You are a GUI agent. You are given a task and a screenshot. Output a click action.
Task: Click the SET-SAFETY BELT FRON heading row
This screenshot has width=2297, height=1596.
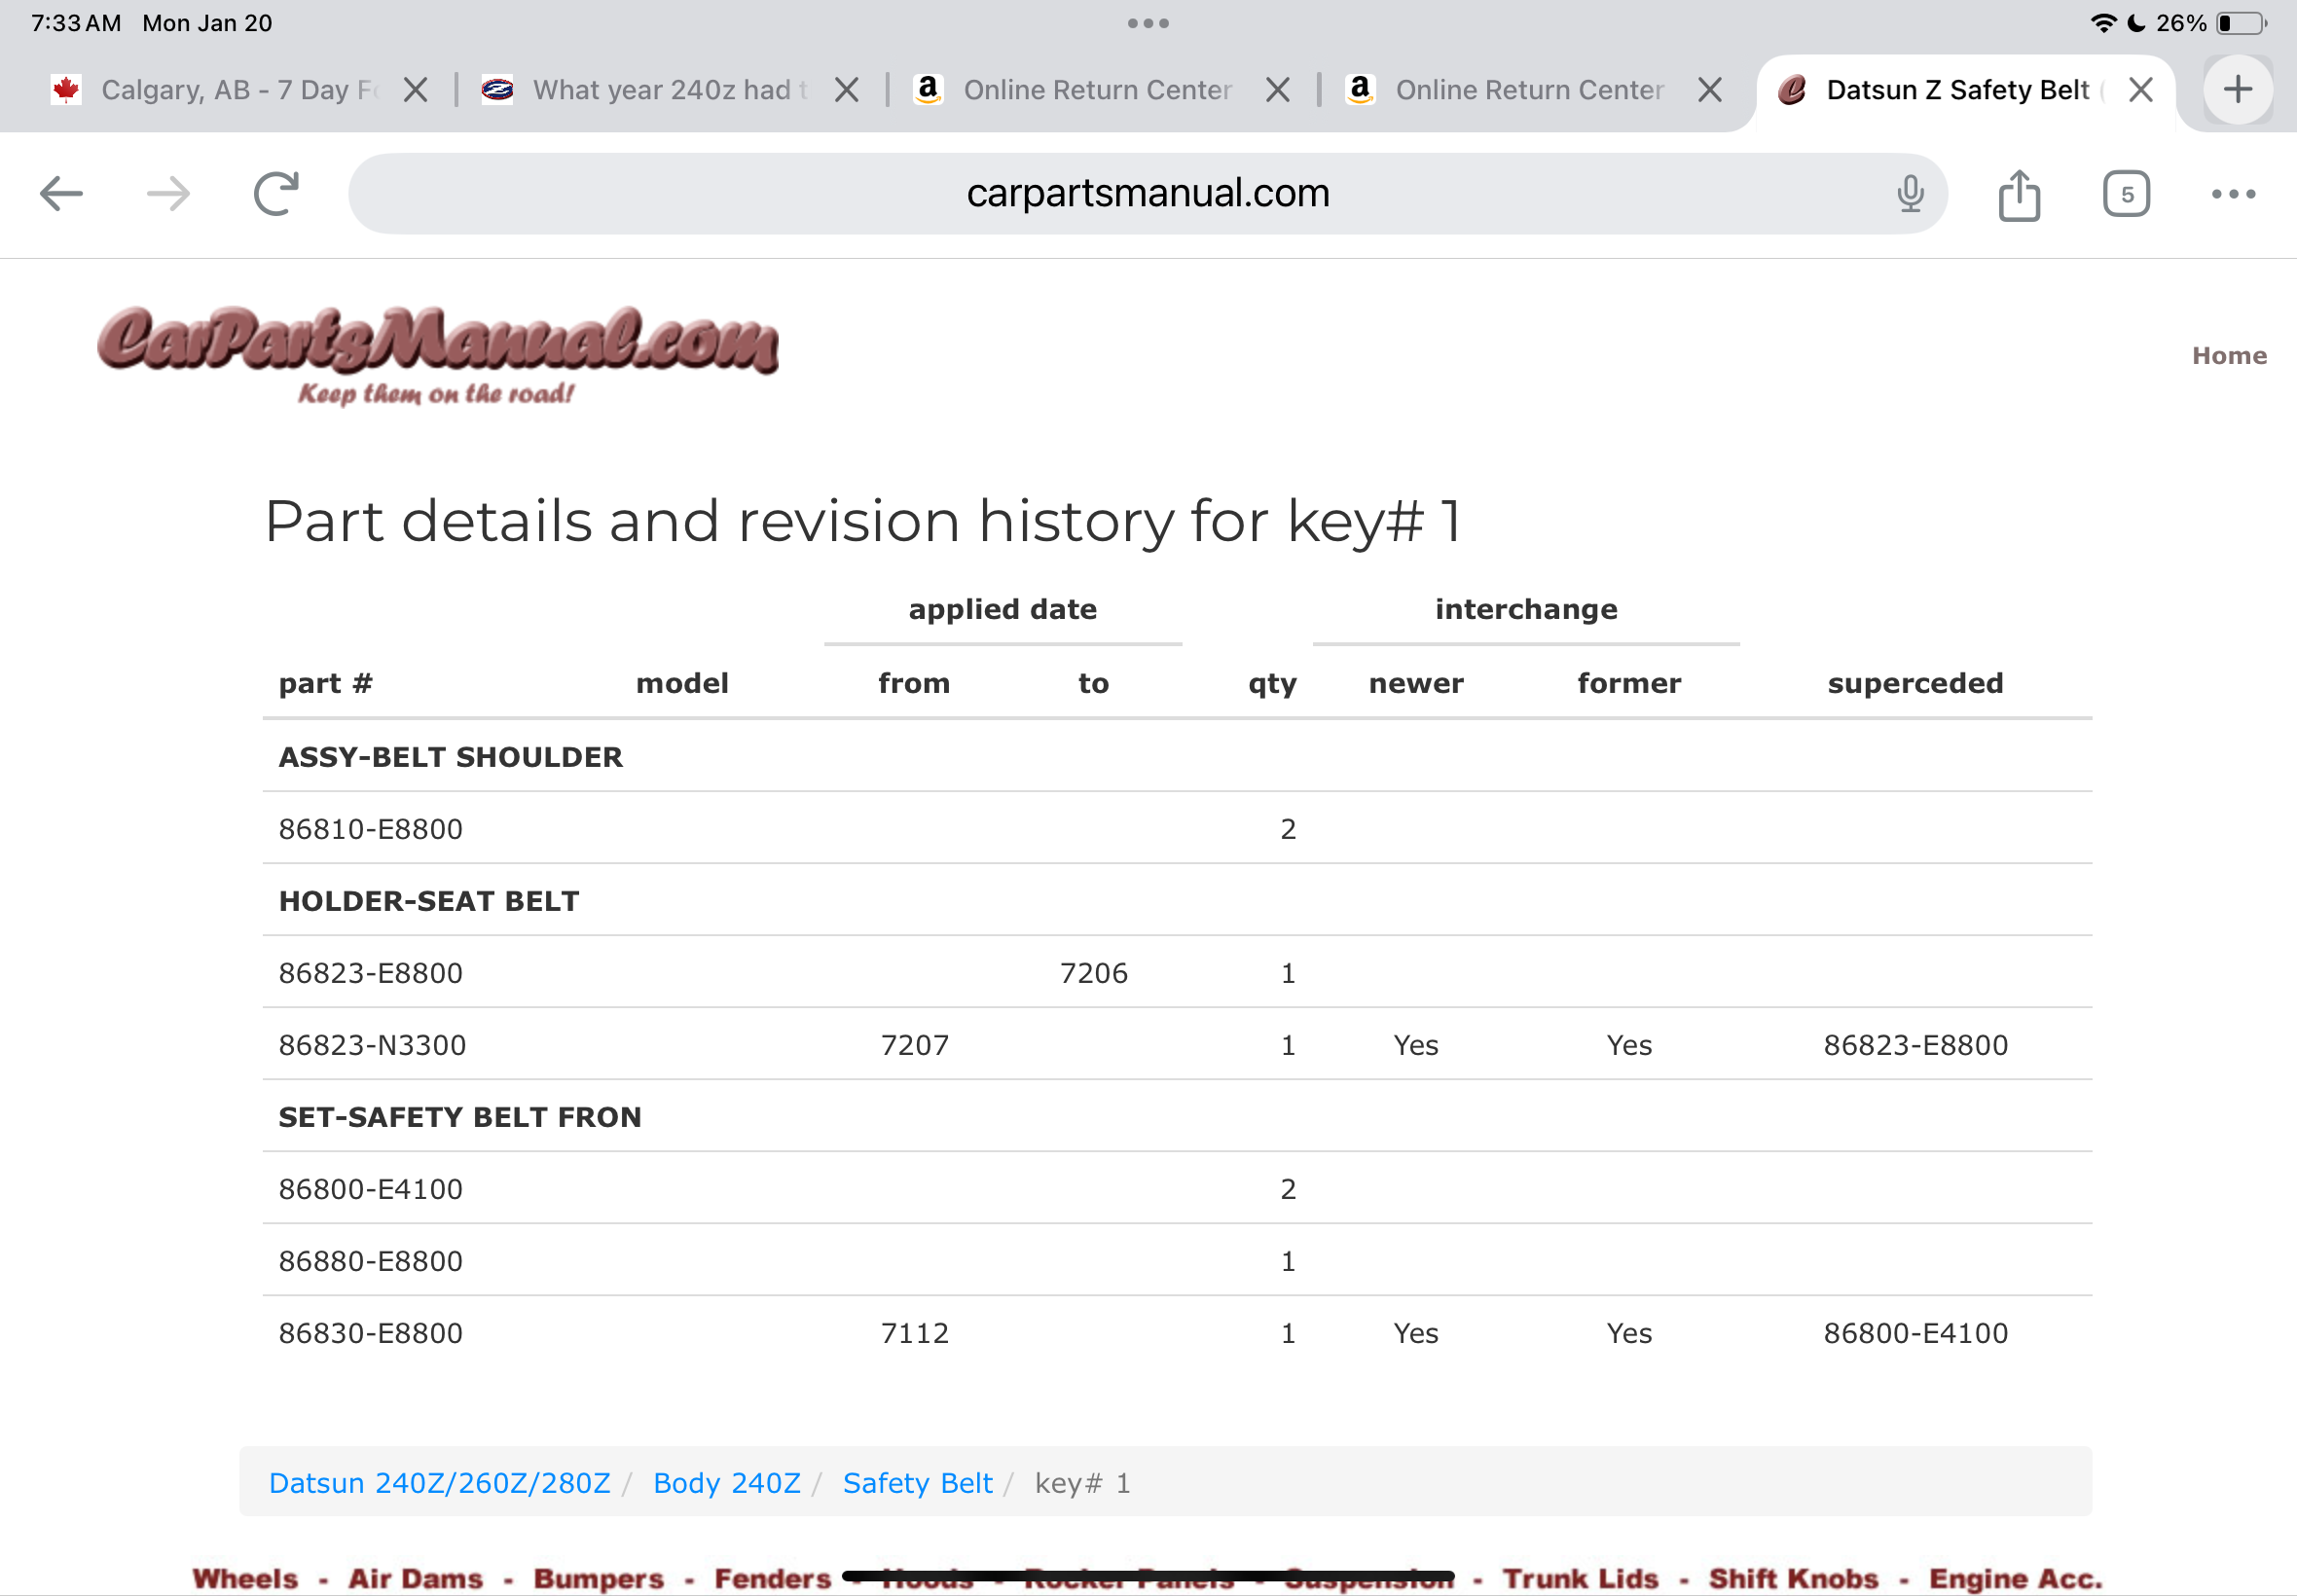1177,1117
